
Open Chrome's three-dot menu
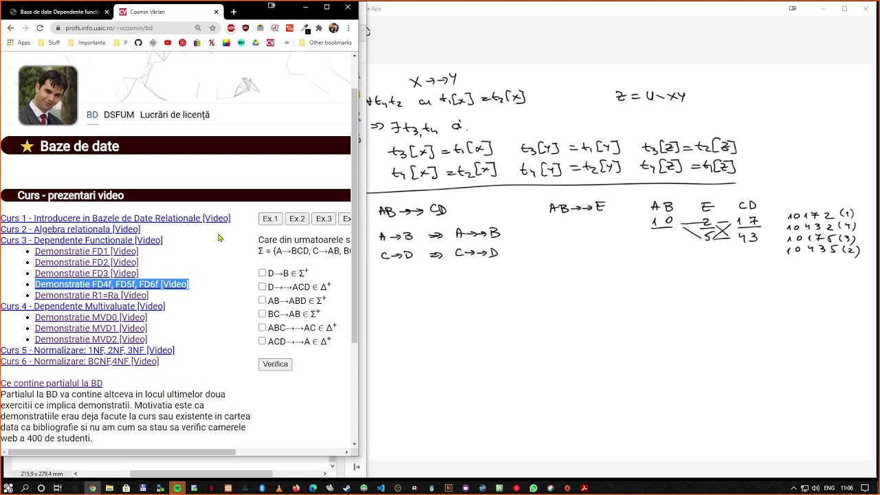(349, 28)
